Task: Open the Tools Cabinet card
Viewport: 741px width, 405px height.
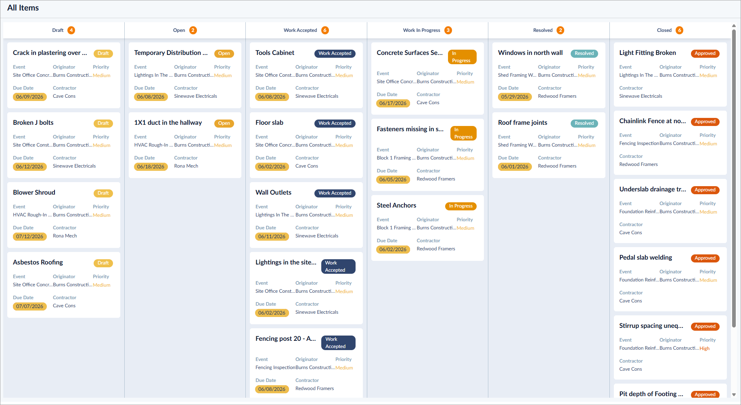Action: [306, 75]
